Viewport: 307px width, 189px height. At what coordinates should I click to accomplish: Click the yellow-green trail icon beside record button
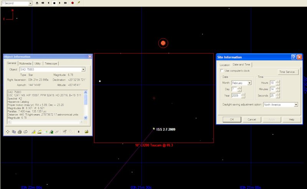click(79, 3)
